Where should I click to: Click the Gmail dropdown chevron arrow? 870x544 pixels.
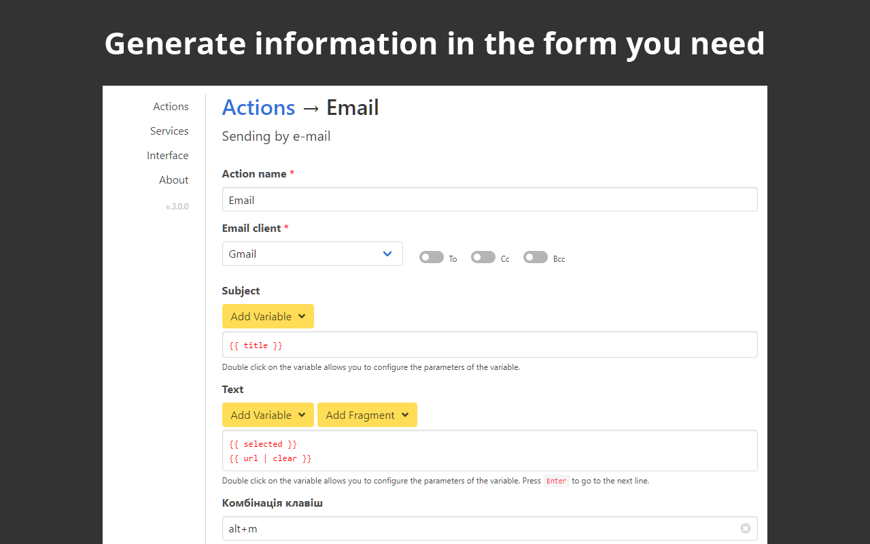(x=387, y=254)
